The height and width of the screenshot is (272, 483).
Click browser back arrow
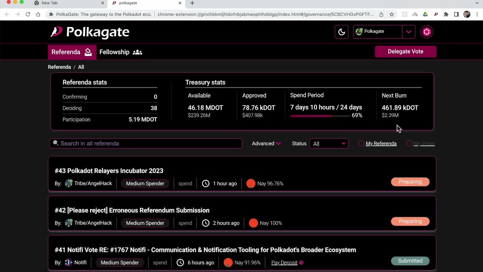[7, 14]
